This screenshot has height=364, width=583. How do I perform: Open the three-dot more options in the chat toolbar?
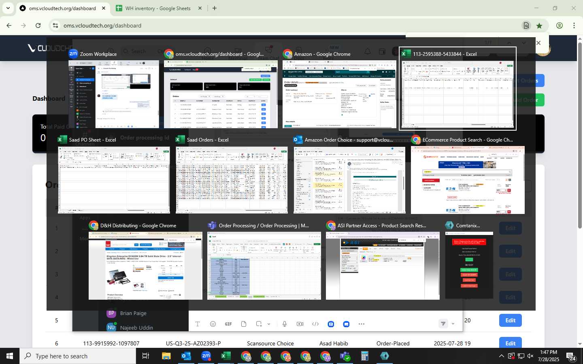362,324
